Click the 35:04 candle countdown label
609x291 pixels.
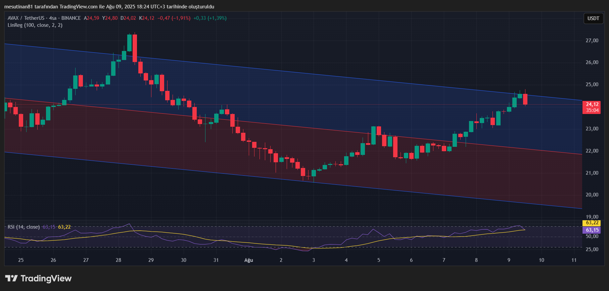point(592,110)
